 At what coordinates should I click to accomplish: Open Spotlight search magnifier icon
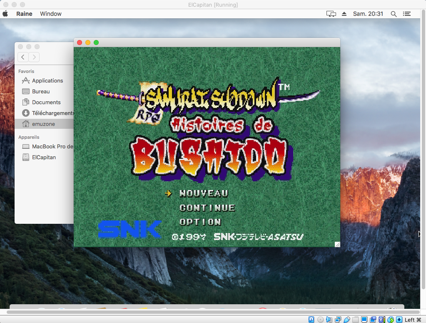tap(394, 14)
